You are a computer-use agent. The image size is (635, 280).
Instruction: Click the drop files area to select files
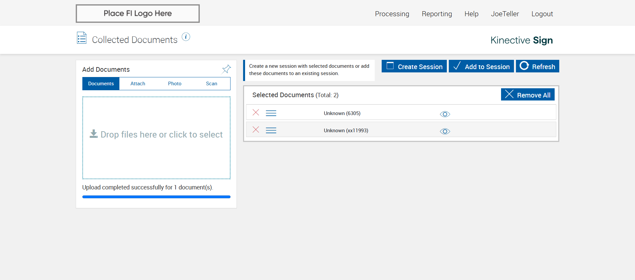(x=156, y=138)
